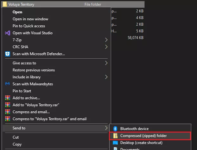
Task: Click Cut in the context menu
Action: point(16,137)
